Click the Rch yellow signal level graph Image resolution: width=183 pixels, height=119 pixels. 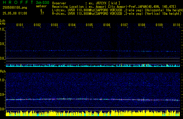tap(93, 113)
